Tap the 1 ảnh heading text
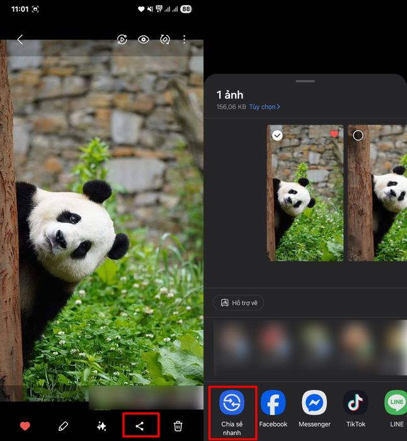 click(230, 95)
